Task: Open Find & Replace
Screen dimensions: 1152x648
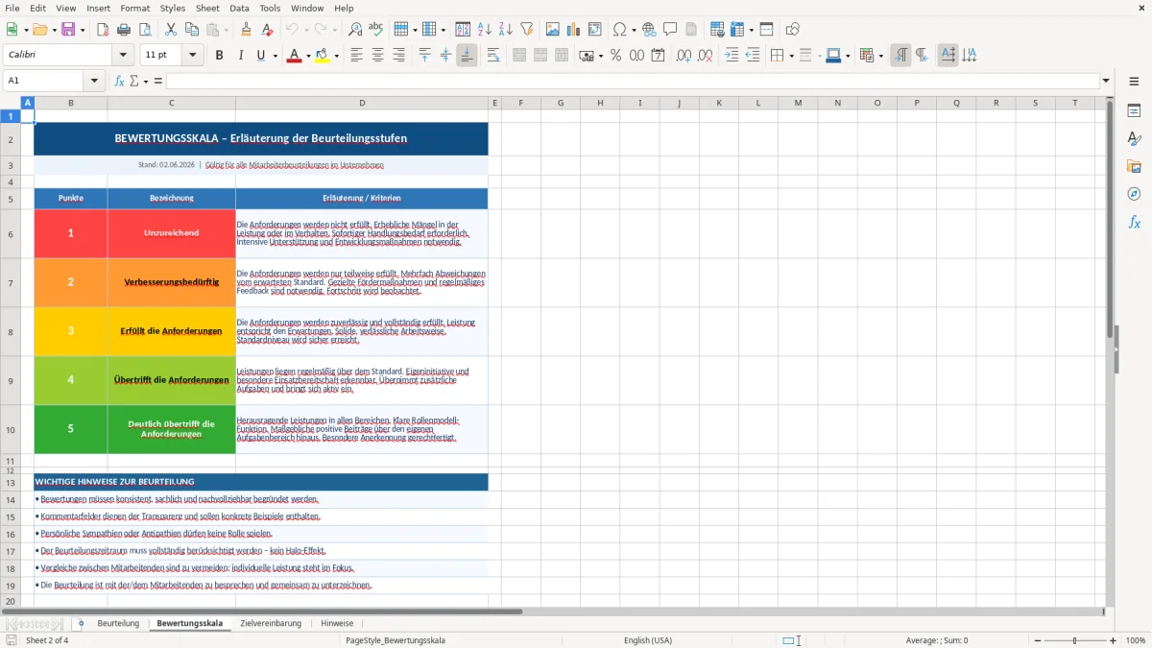Action: pos(355,30)
